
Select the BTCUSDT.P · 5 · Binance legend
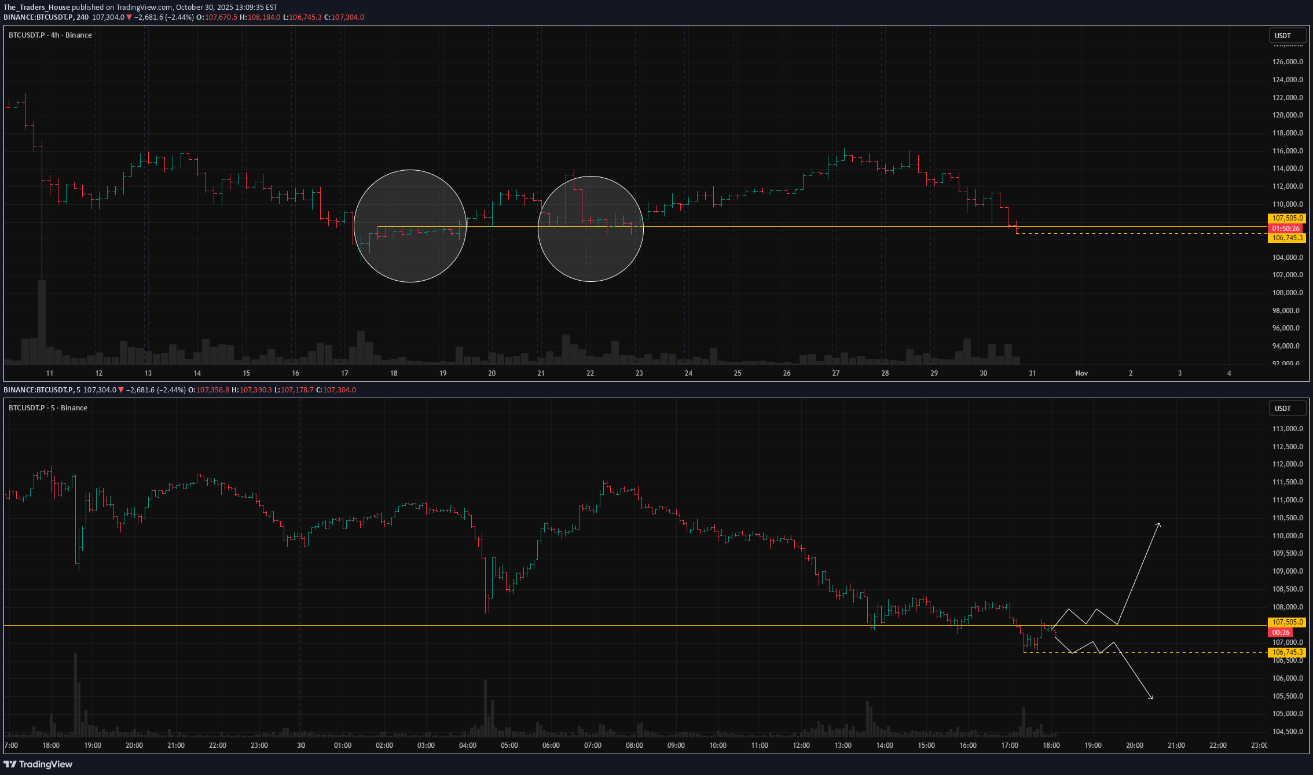[47, 407]
